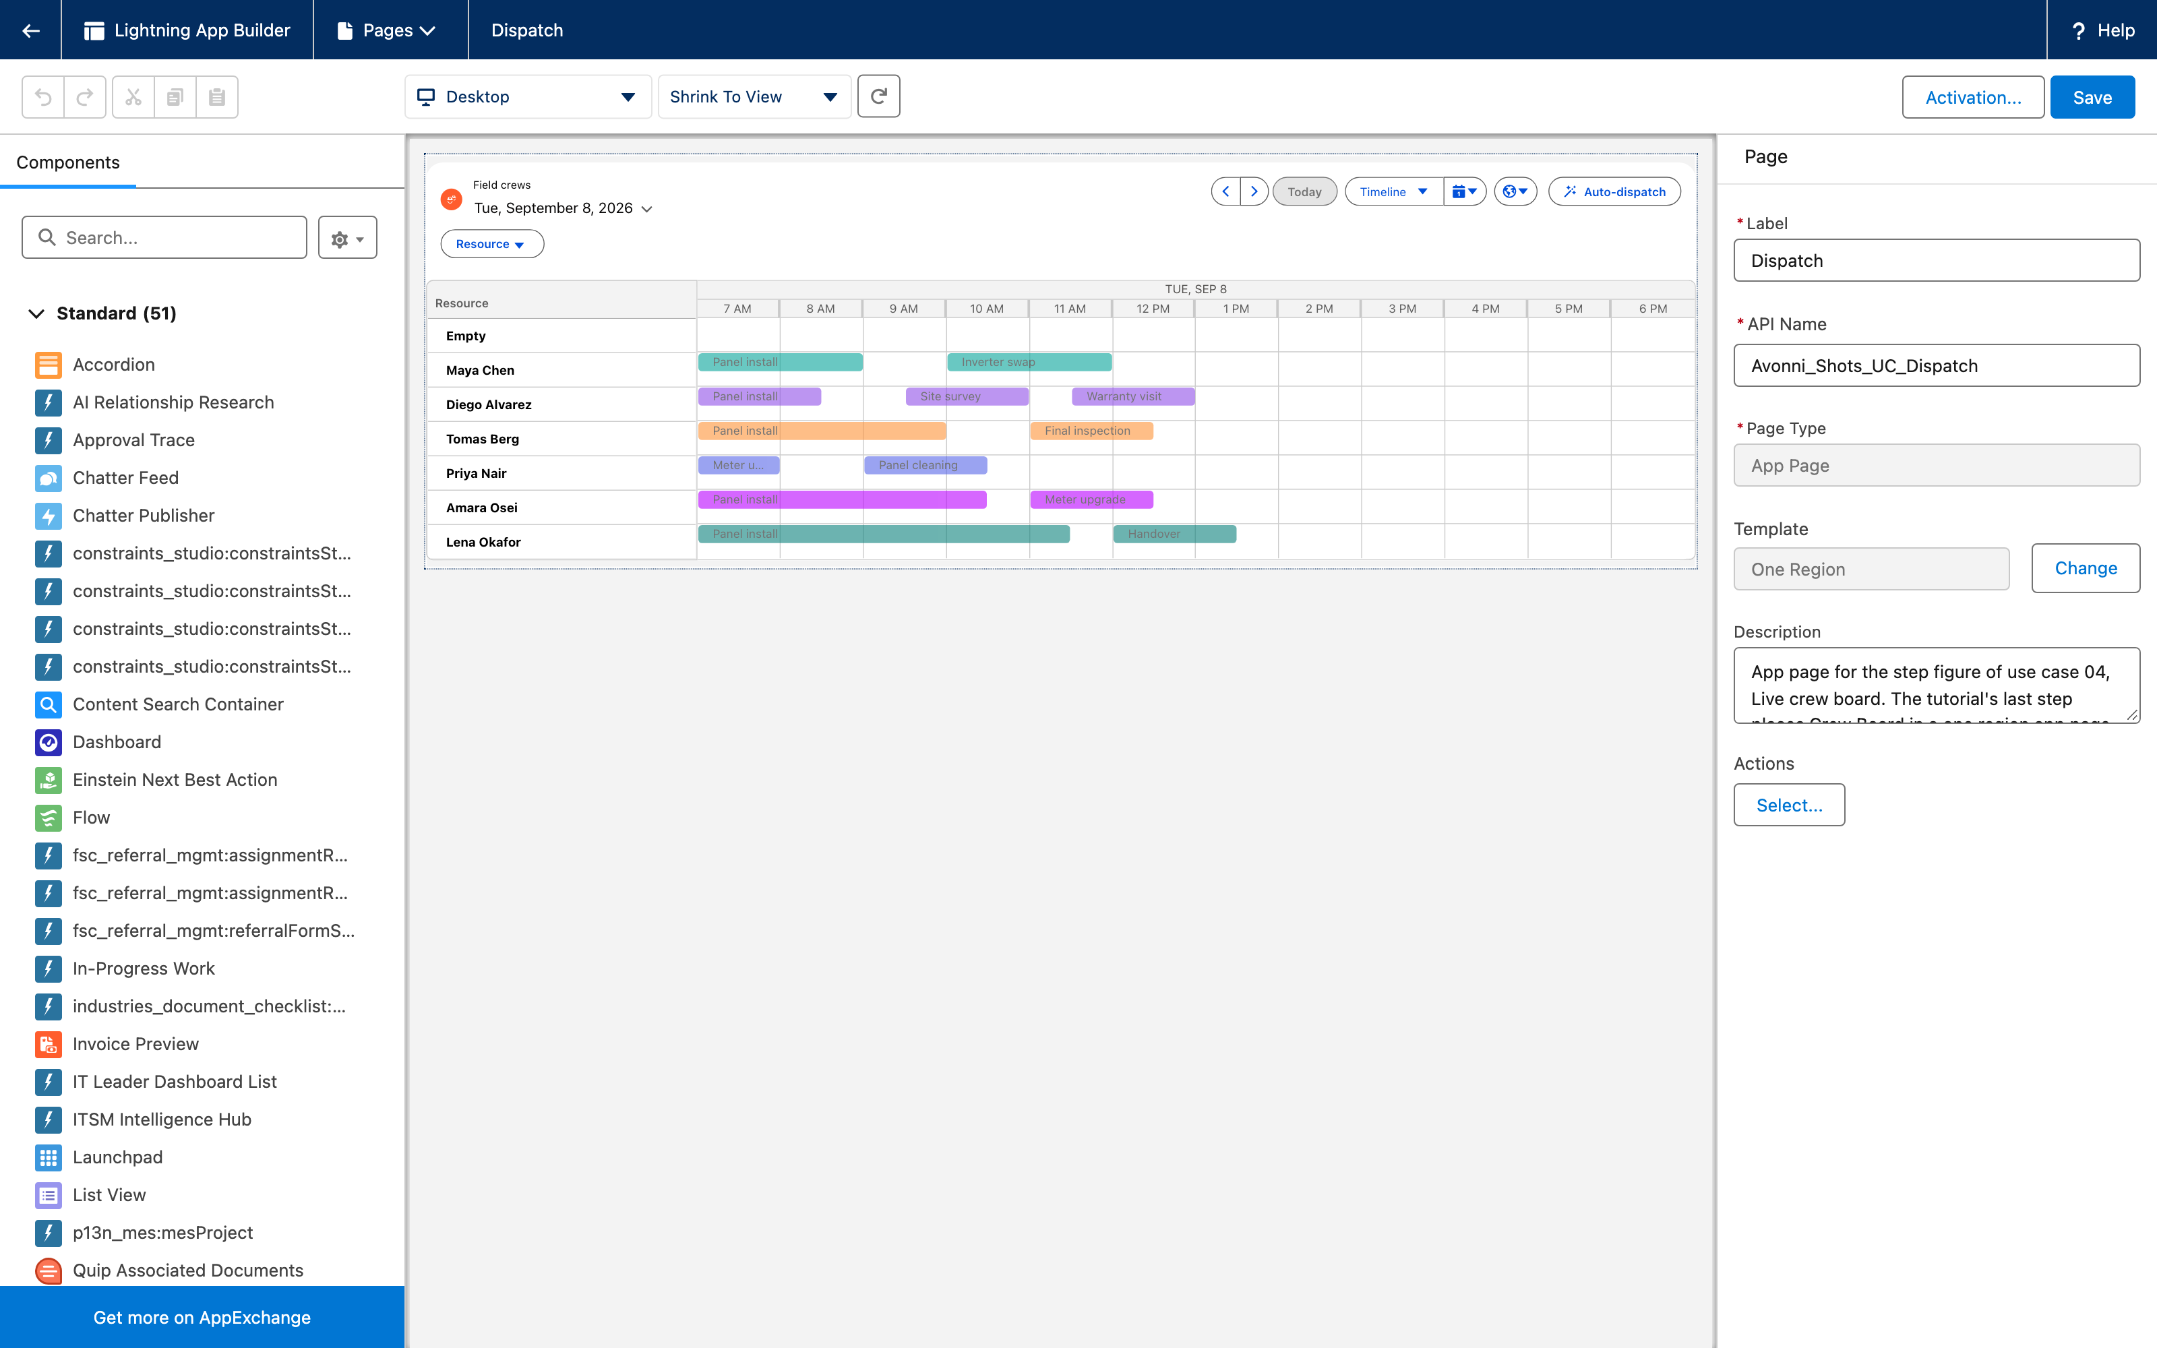This screenshot has height=1348, width=2157.
Task: Select the Accordion component icon
Action: [48, 365]
